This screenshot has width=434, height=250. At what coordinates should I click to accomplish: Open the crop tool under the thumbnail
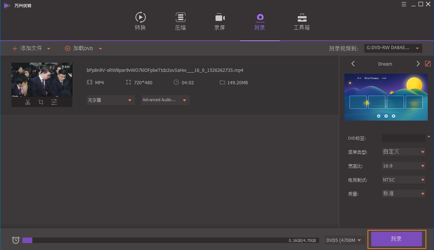(41, 102)
